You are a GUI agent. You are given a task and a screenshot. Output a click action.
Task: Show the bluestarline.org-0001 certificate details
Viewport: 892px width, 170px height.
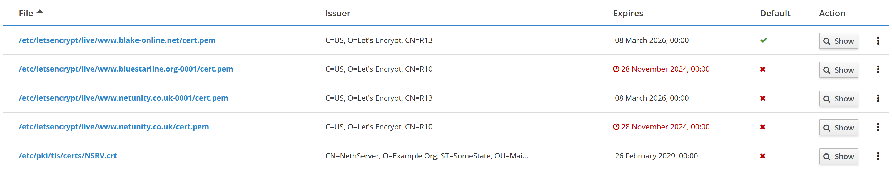(x=838, y=70)
